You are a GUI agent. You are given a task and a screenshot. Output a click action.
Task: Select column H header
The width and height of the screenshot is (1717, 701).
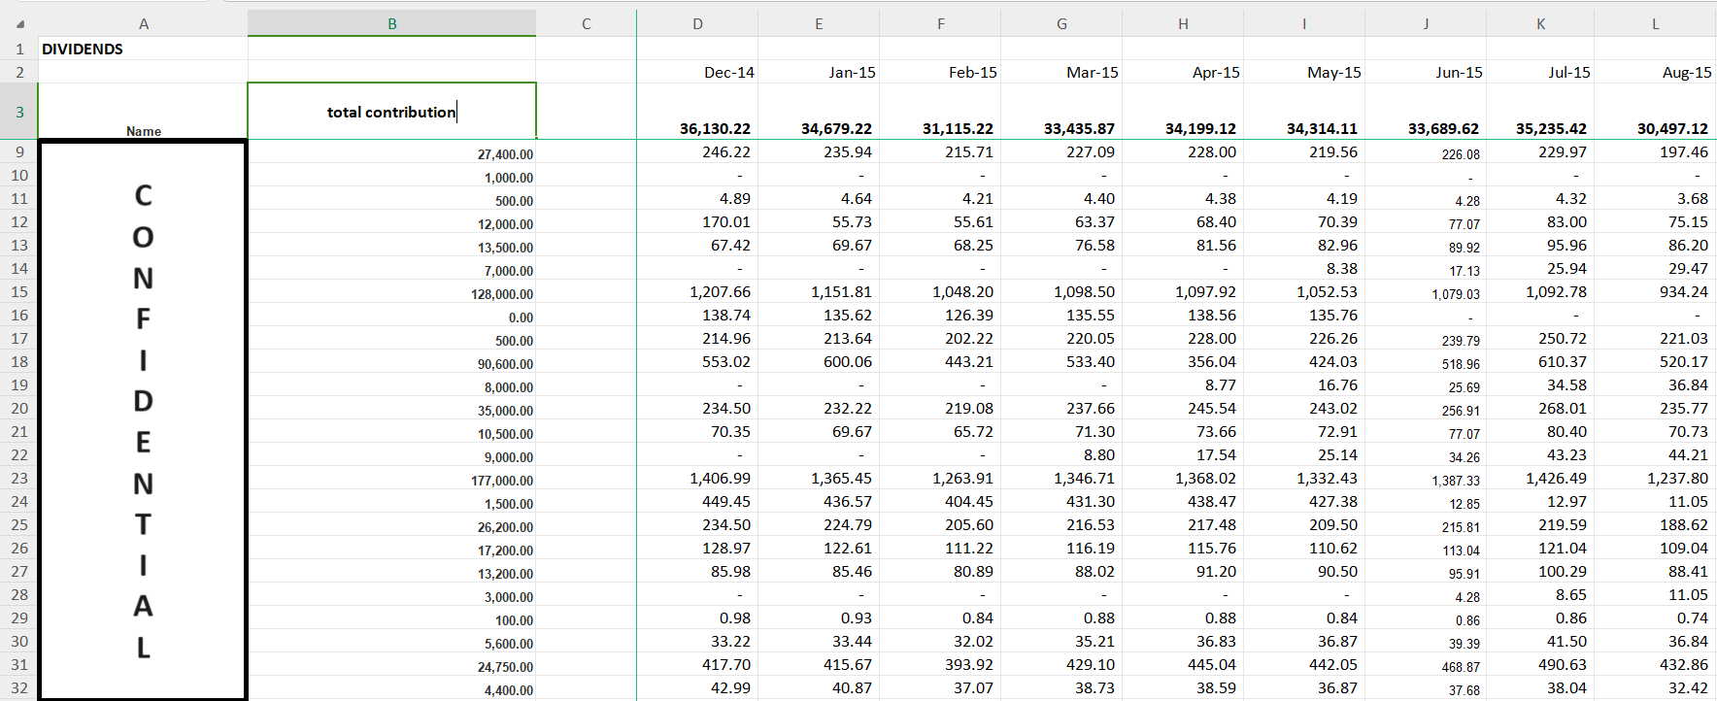(x=1183, y=23)
